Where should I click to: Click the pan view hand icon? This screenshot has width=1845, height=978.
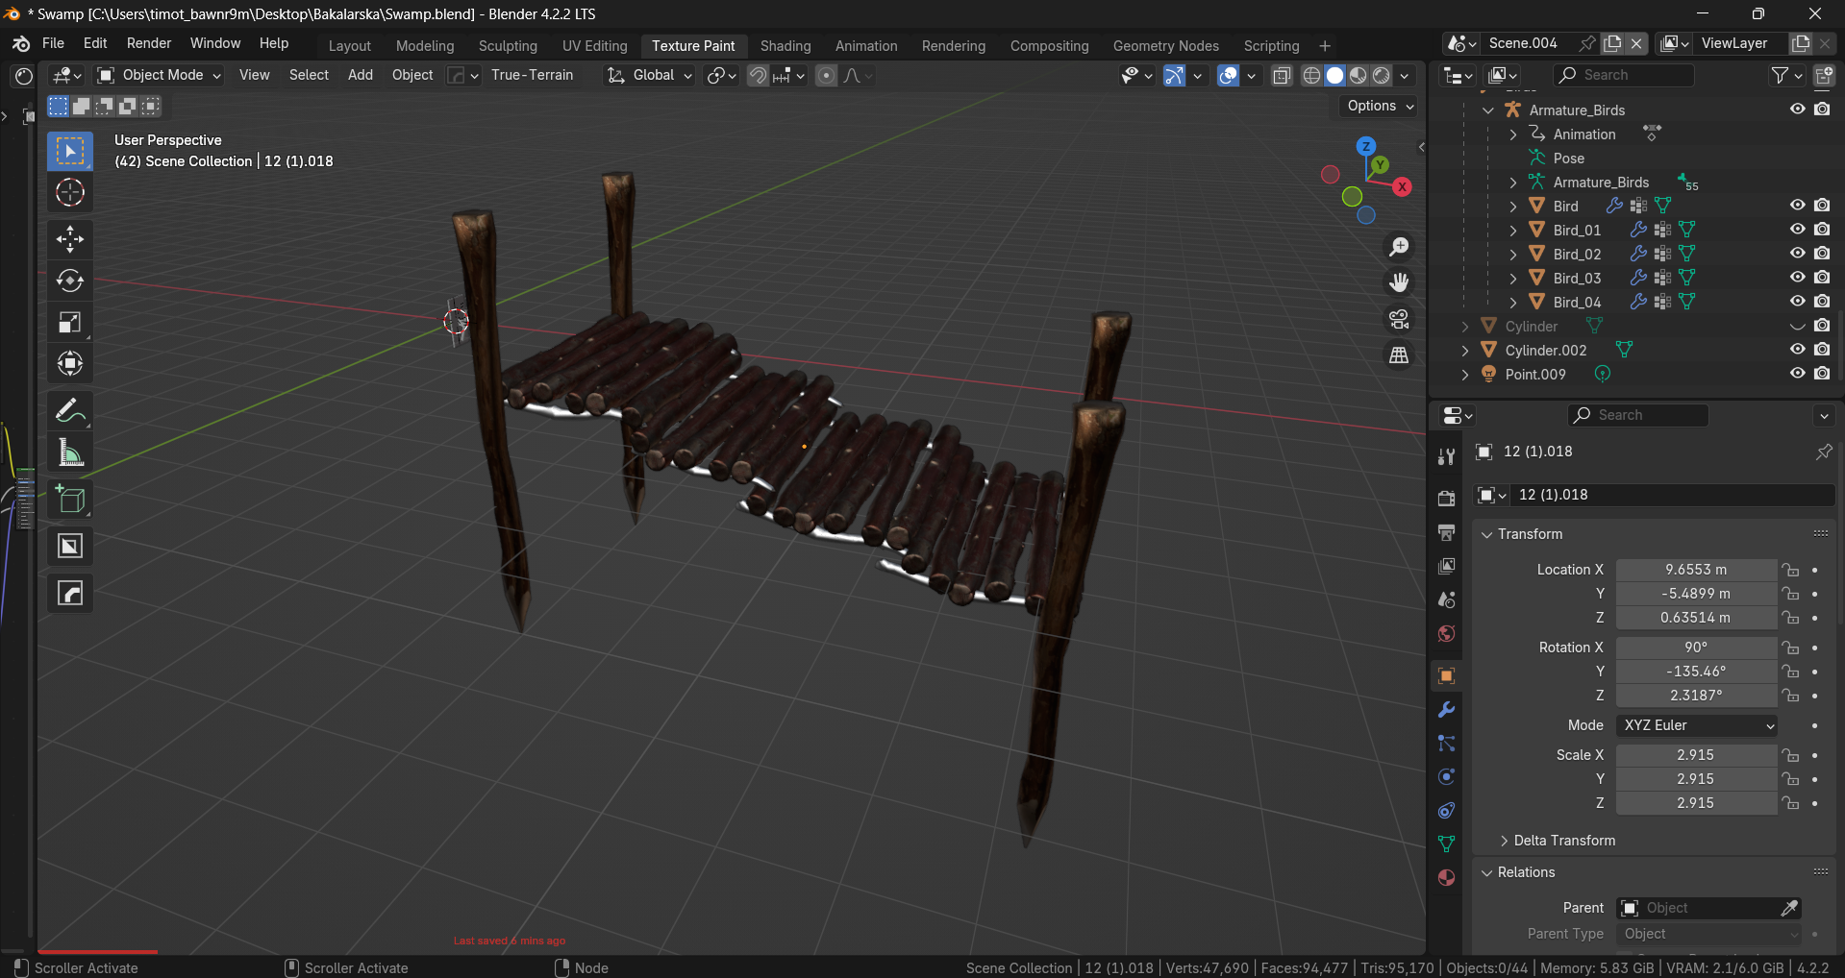pyautogui.click(x=1399, y=282)
